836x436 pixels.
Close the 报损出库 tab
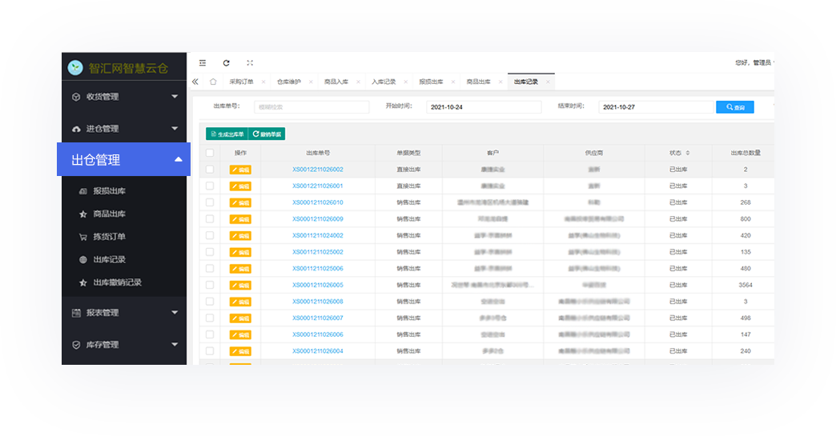(x=453, y=82)
